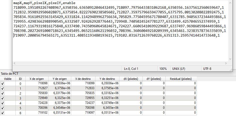236x118 pixels.
Task: Place cursor on line starting 708398.202726
Action: point(120,31)
